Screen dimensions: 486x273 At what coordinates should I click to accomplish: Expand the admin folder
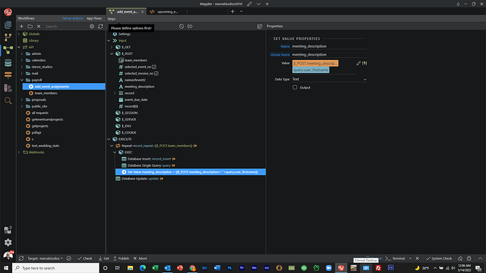[22, 53]
